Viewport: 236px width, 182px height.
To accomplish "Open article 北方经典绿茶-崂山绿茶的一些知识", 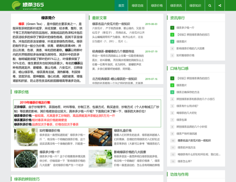I will [114, 79].
